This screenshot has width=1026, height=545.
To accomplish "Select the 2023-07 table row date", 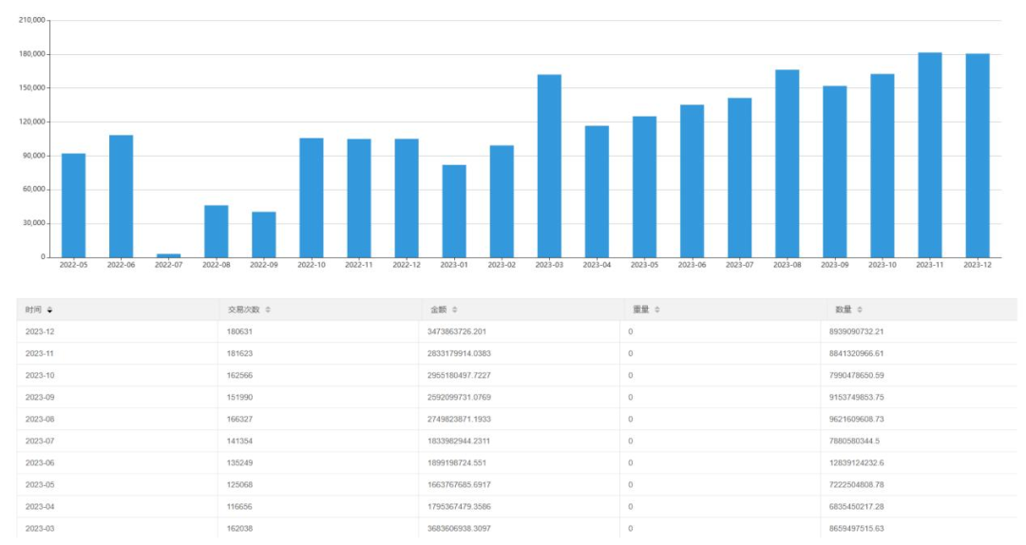I will [x=40, y=441].
